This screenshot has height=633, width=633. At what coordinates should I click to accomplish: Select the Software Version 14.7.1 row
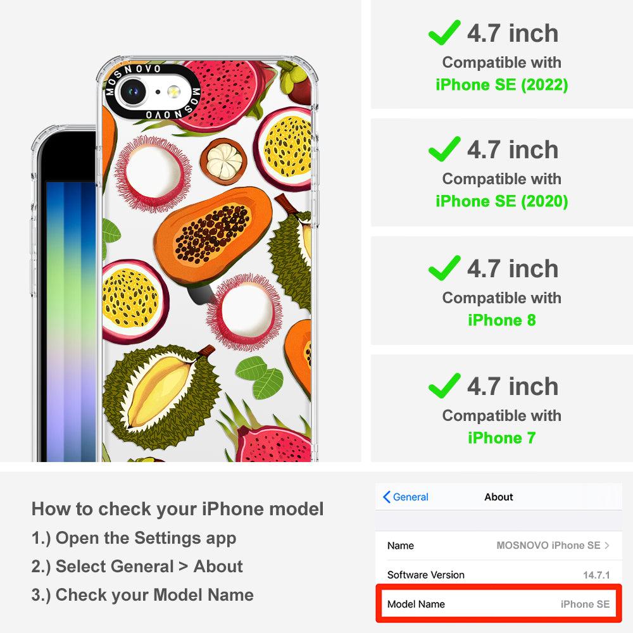coord(499,575)
